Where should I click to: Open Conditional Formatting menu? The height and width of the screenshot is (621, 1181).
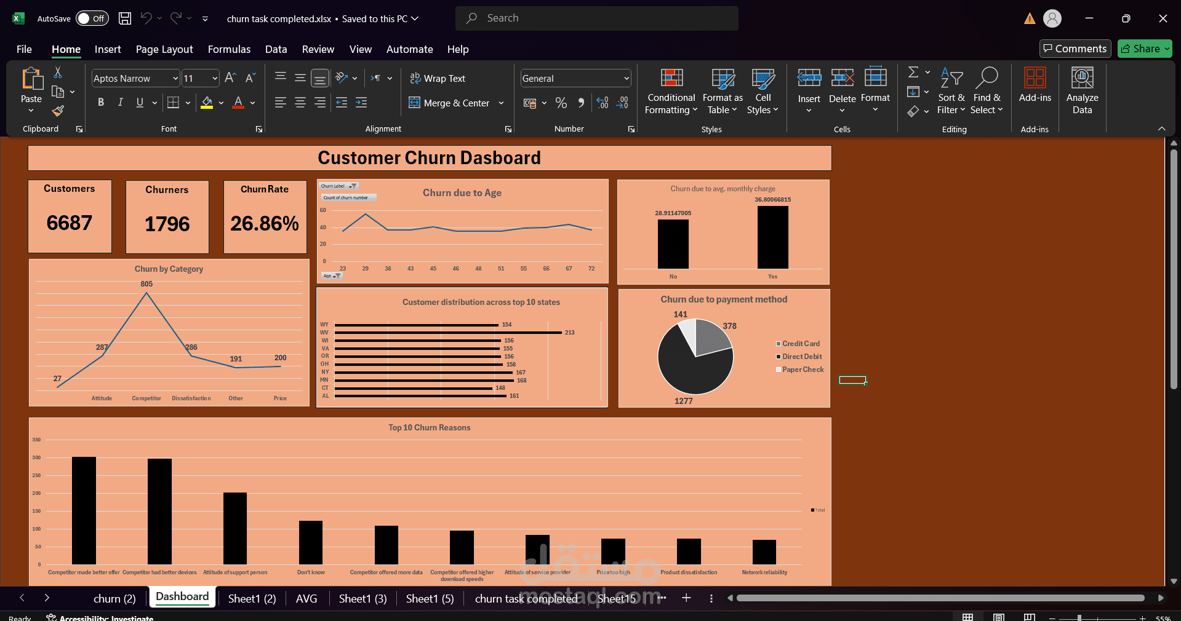click(671, 91)
